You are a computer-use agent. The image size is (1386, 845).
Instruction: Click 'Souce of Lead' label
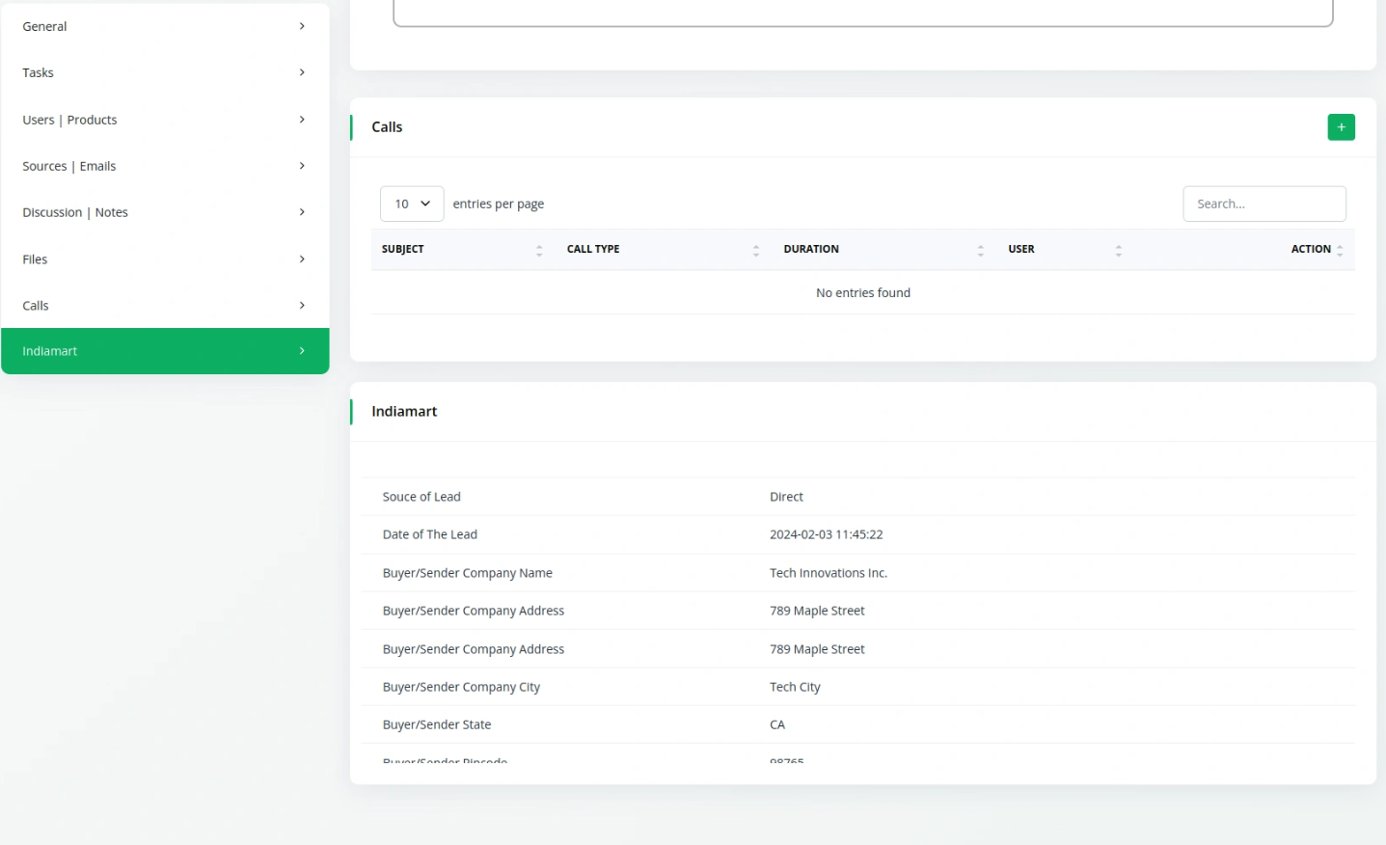(x=421, y=497)
